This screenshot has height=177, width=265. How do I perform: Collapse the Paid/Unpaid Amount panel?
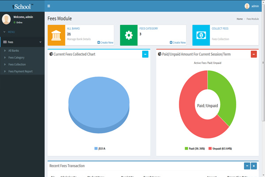click(254, 54)
